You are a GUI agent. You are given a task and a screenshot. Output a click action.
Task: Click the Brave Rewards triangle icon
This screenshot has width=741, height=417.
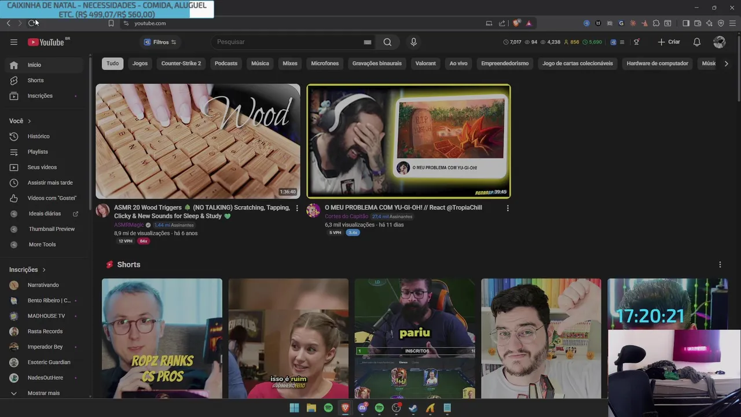(x=529, y=23)
